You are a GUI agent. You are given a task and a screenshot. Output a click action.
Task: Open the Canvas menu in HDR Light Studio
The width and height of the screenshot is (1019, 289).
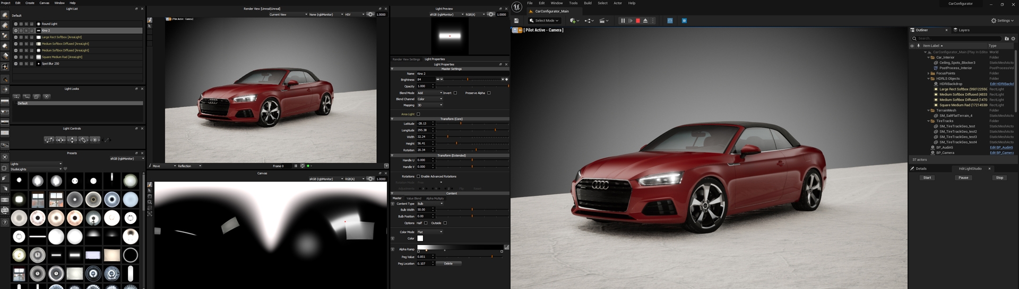pos(44,3)
